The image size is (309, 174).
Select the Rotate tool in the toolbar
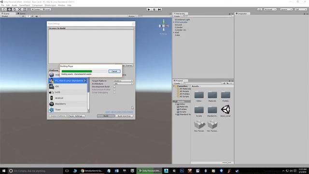point(14,10)
